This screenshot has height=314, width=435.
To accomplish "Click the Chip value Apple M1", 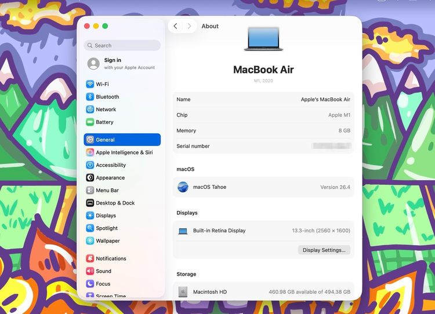I will point(339,115).
